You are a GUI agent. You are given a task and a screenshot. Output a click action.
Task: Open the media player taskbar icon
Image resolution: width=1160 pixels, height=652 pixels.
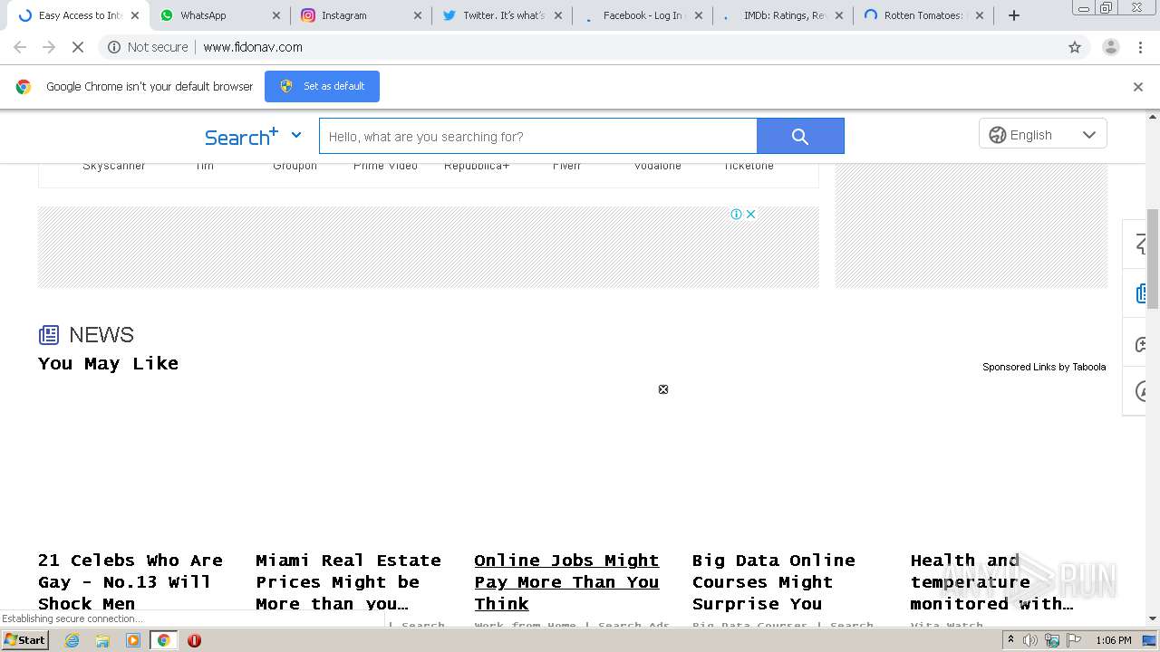pyautogui.click(x=133, y=640)
